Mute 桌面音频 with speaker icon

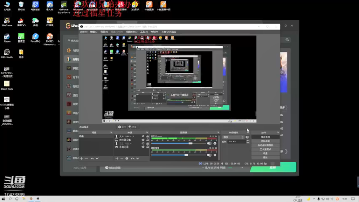pos(209,155)
